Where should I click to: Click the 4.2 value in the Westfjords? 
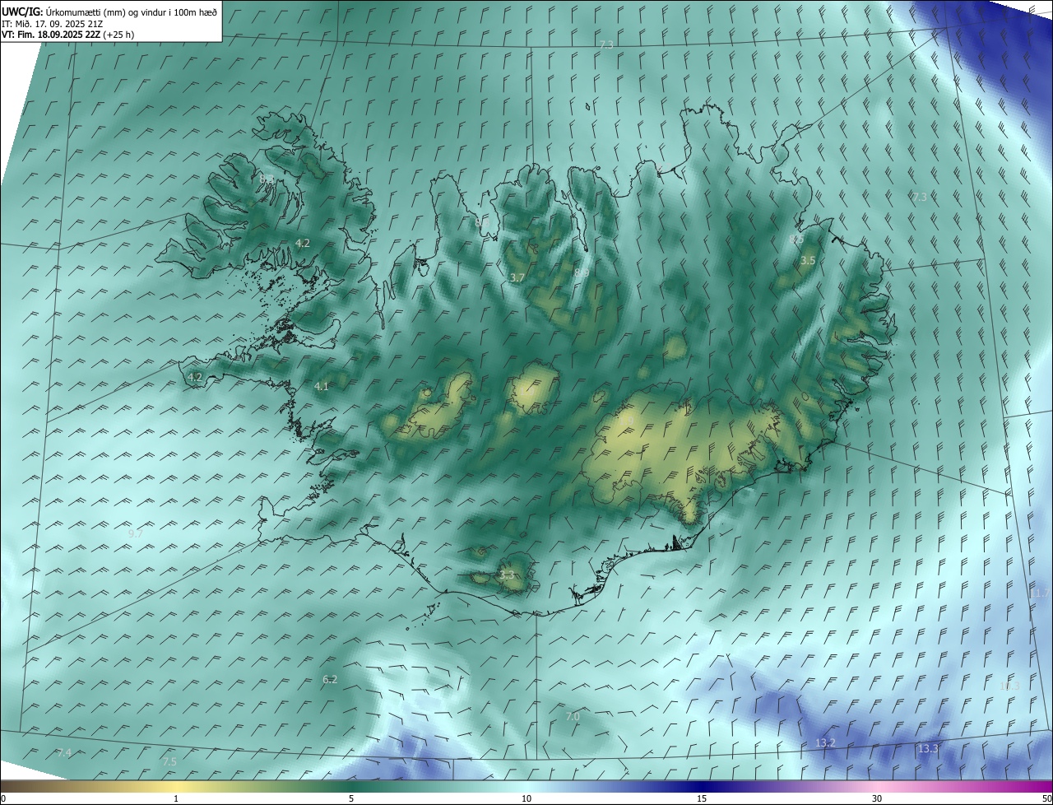point(302,243)
